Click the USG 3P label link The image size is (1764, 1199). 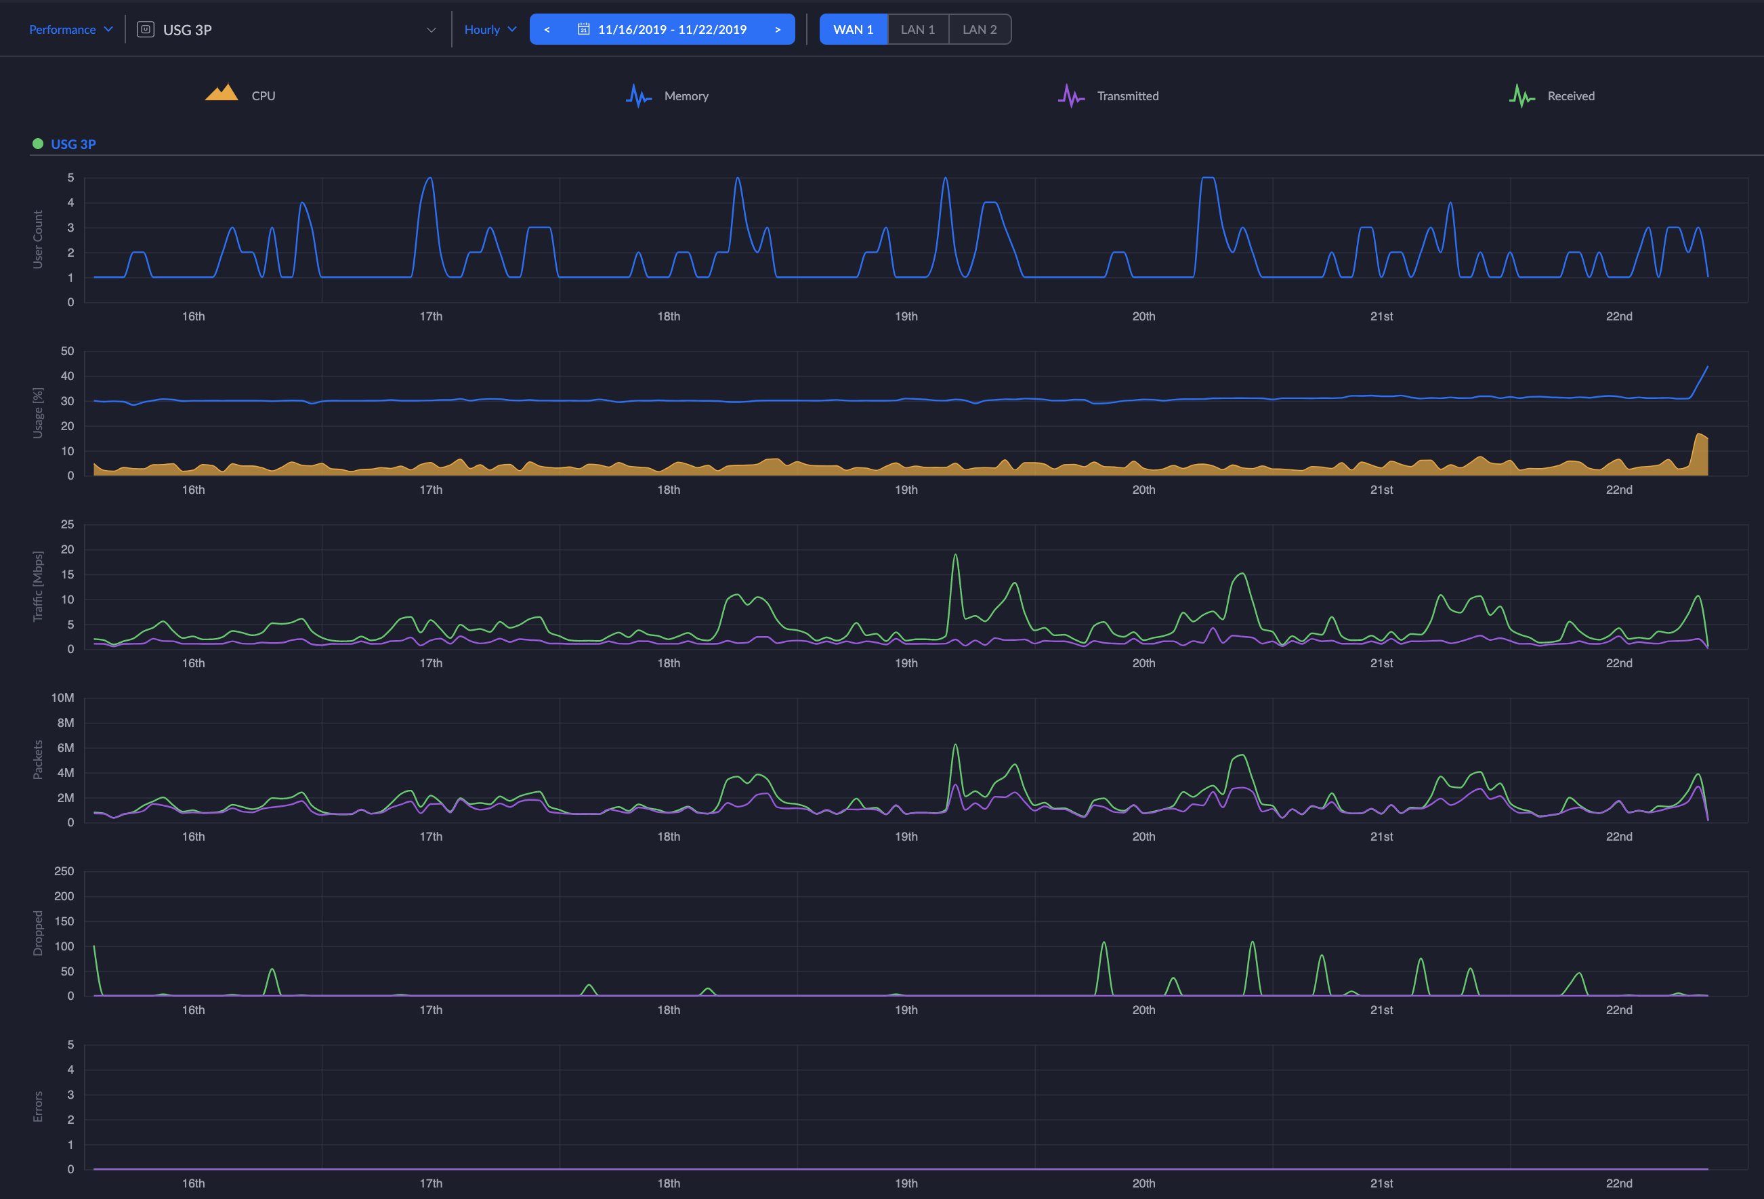[74, 143]
